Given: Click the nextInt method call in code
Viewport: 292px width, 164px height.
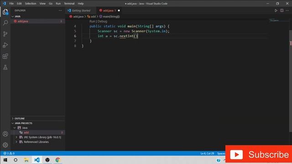Looking at the screenshot, I should pos(126,36).
